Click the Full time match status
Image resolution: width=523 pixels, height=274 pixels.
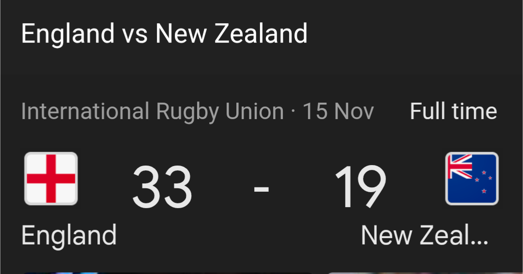click(454, 111)
